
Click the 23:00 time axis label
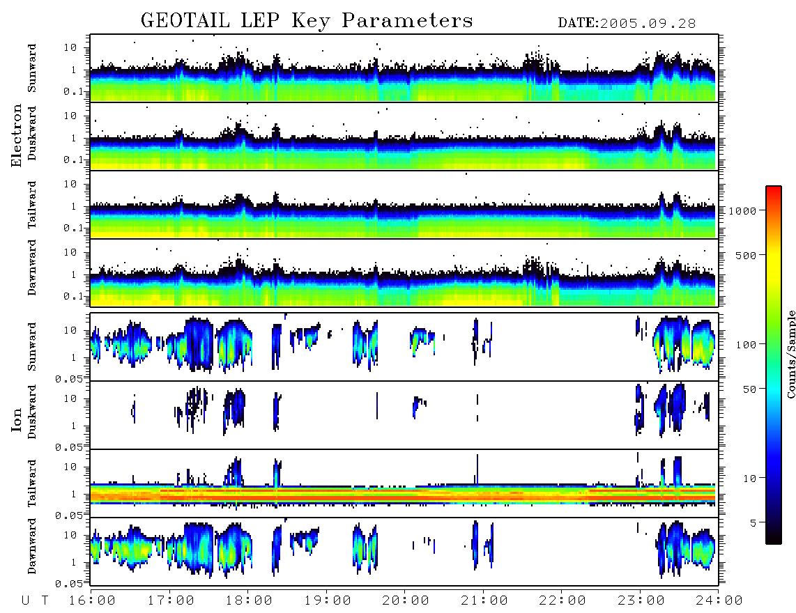[x=641, y=600]
